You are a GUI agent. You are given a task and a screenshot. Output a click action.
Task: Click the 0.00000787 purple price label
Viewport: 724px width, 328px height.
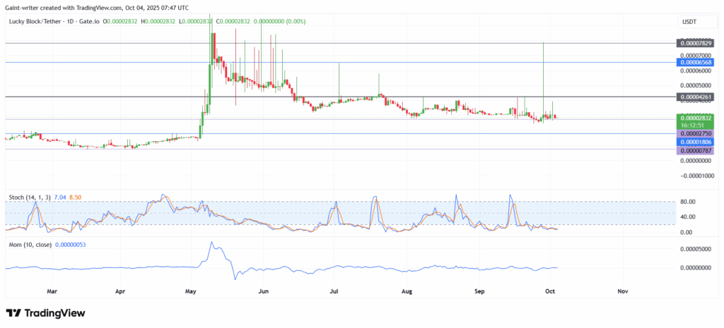click(x=695, y=150)
